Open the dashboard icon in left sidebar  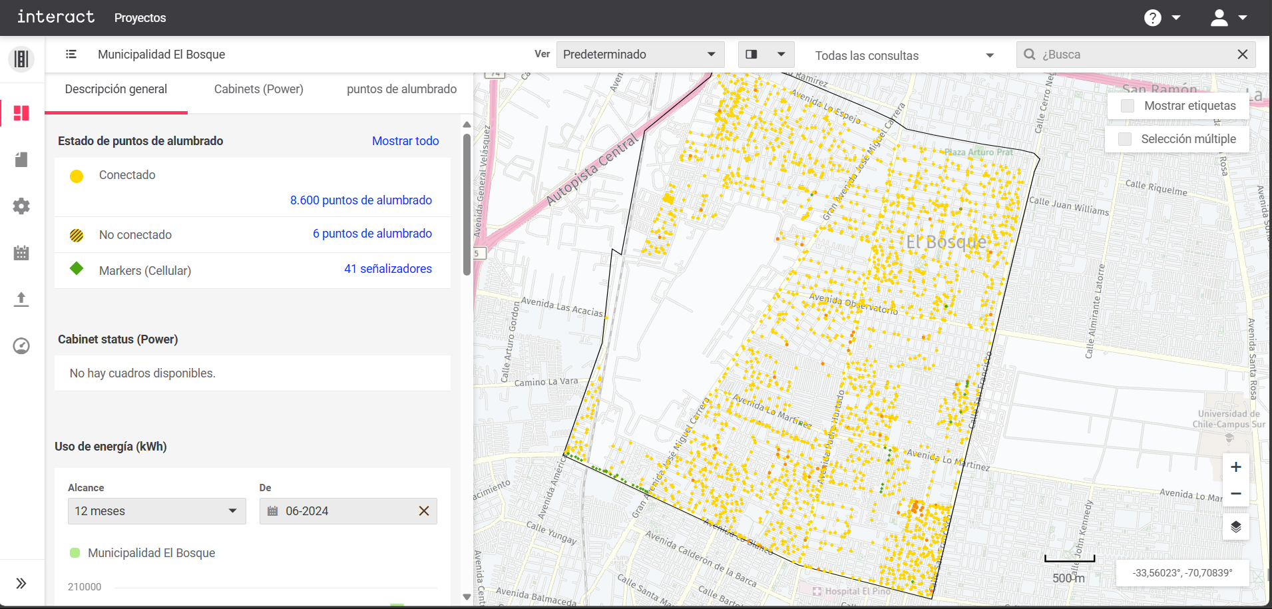click(21, 113)
